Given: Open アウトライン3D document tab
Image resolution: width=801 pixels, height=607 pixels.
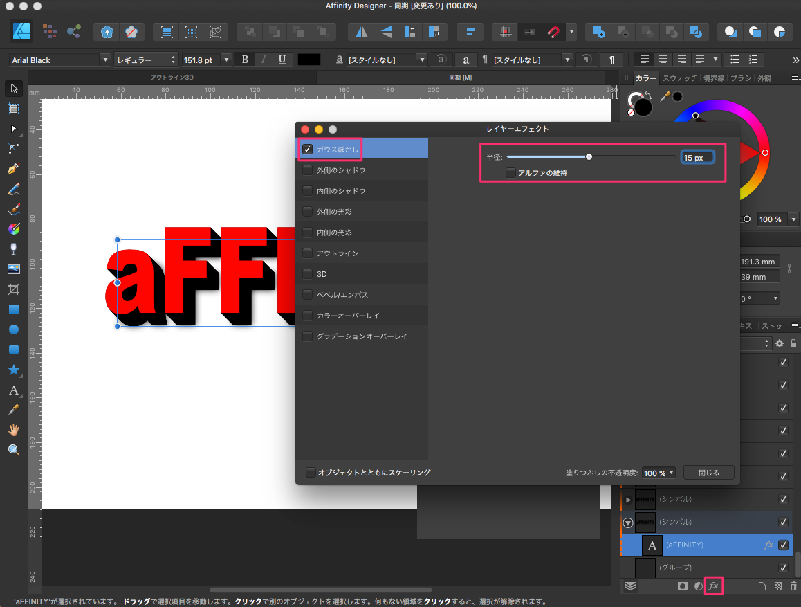Looking at the screenshot, I should pos(172,77).
